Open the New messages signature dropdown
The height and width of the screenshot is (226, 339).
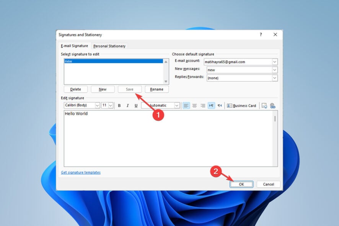point(275,70)
